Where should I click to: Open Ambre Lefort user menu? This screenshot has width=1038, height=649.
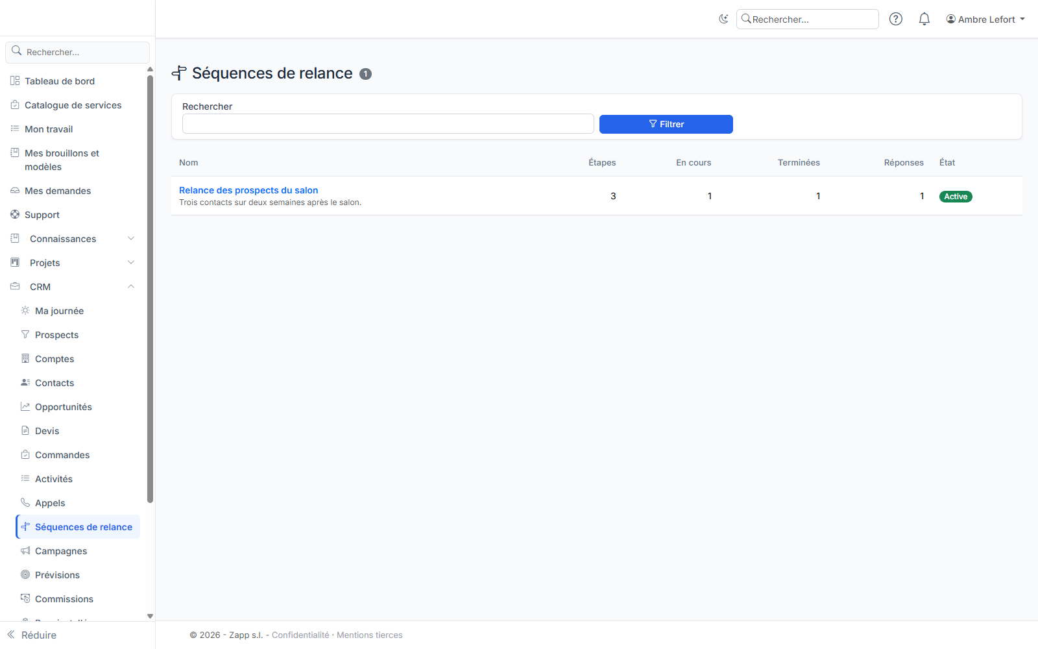[985, 19]
